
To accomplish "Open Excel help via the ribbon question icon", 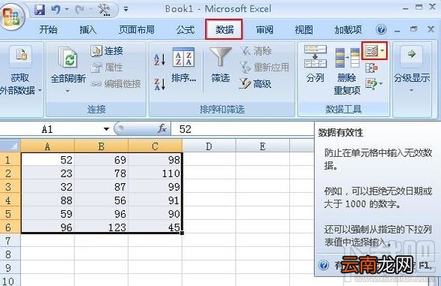I will [x=381, y=29].
